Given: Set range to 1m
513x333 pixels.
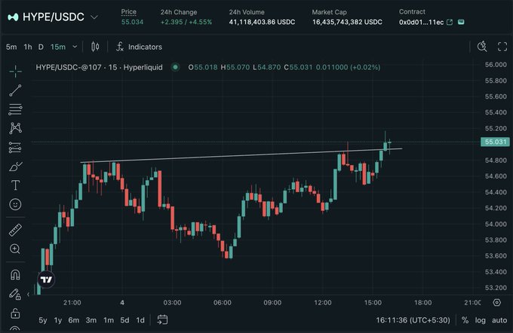Looking at the screenshot, I should pyautogui.click(x=109, y=320).
